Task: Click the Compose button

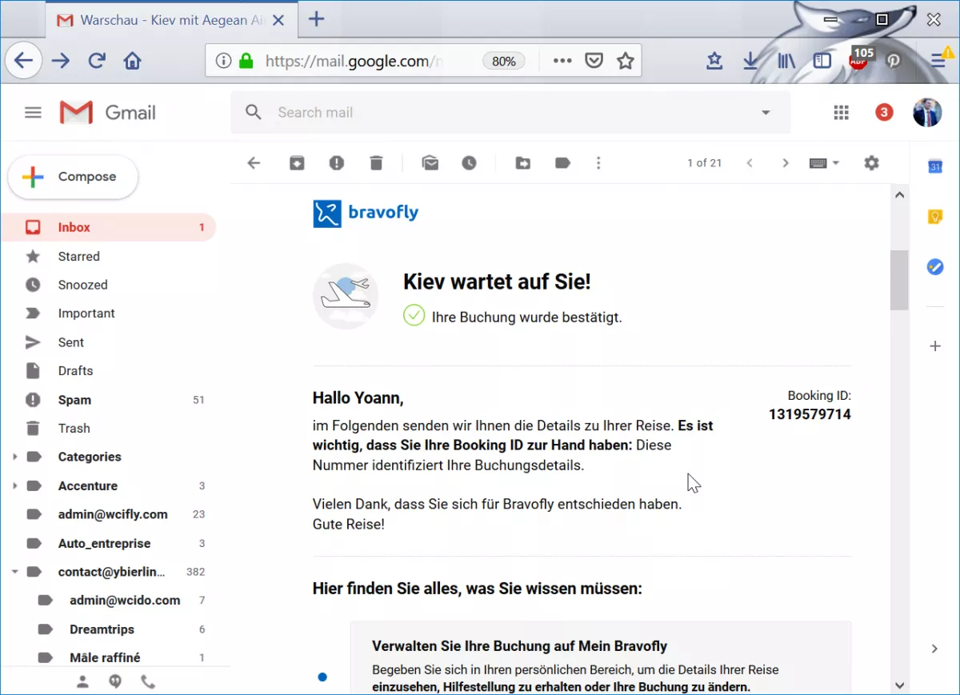Action: click(73, 177)
